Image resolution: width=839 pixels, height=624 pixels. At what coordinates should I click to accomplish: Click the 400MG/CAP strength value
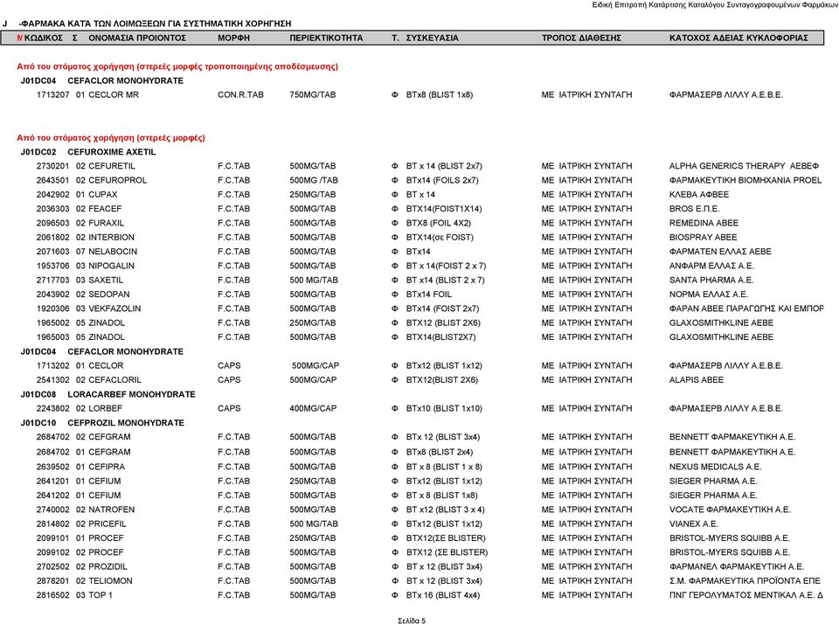pyautogui.click(x=313, y=408)
